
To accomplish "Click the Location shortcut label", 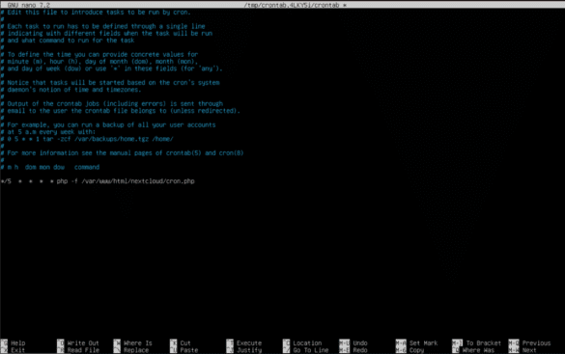I will click(x=307, y=343).
